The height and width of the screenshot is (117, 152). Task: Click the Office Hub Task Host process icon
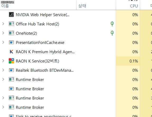point(11,24)
